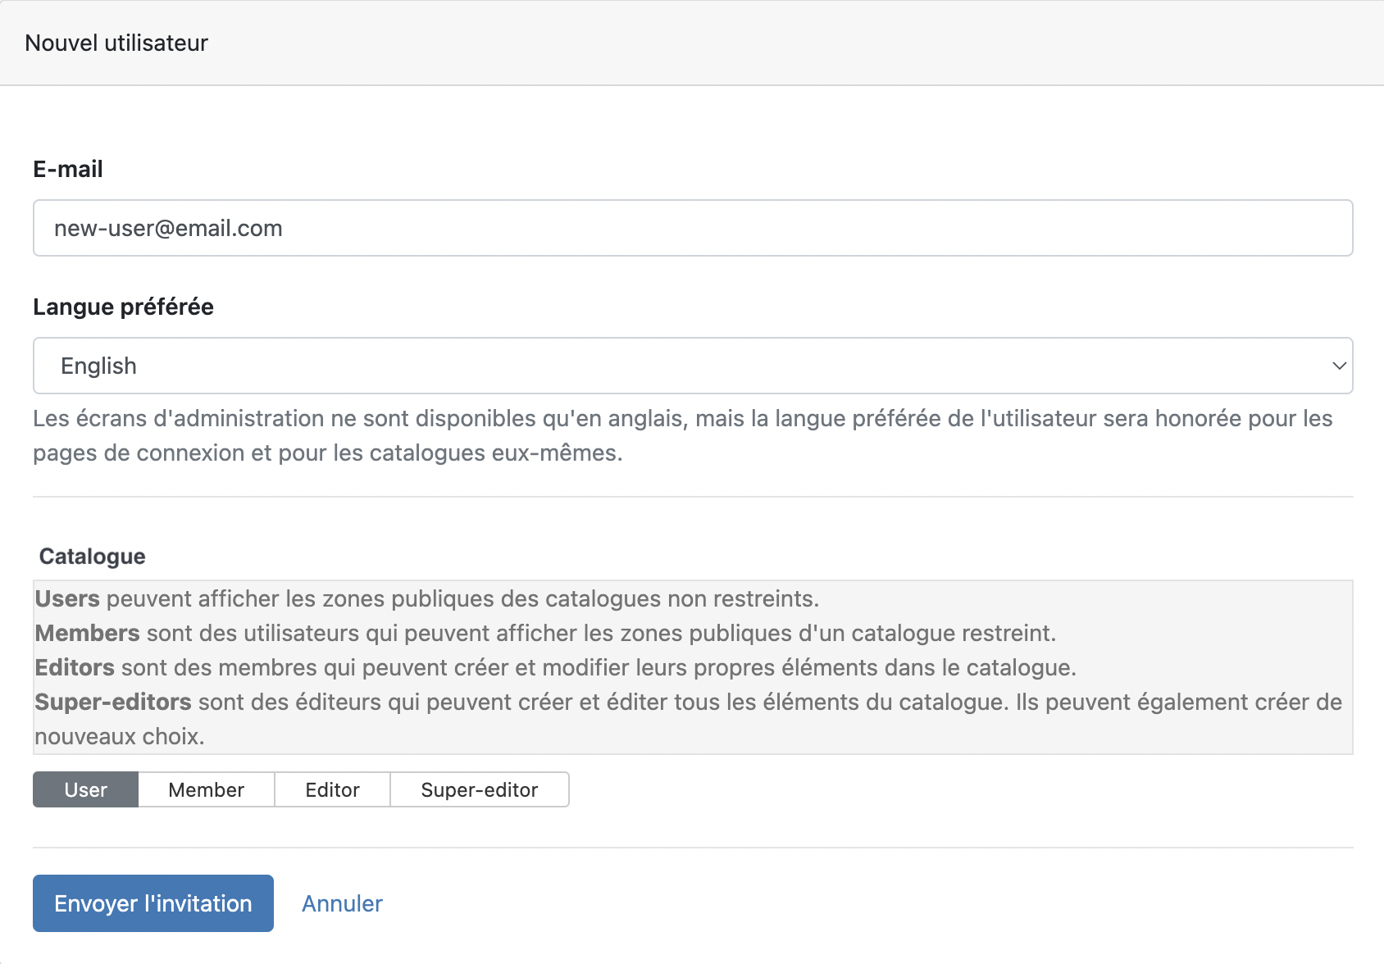
Task: Click the bold Editors term in description
Action: click(x=75, y=667)
